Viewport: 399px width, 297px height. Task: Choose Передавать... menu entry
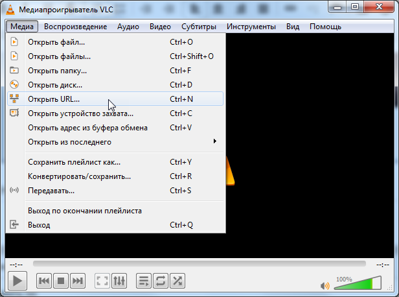click(x=115, y=191)
